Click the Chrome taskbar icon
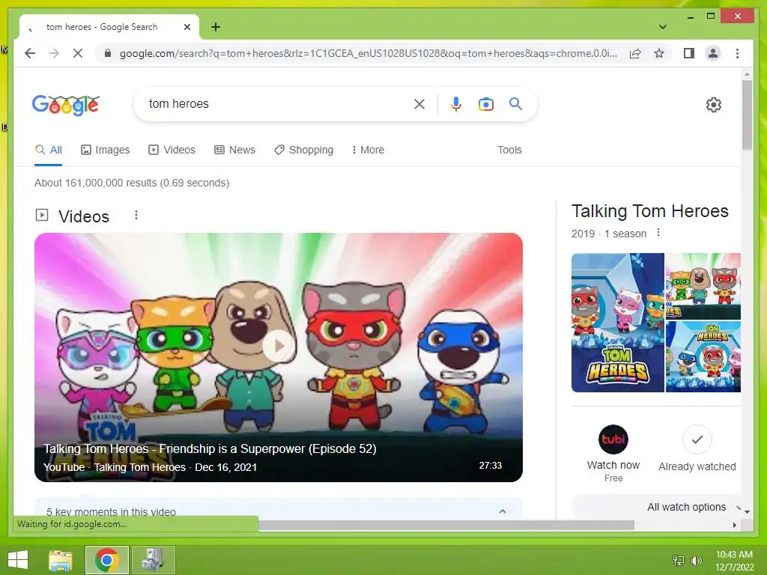 tap(106, 560)
